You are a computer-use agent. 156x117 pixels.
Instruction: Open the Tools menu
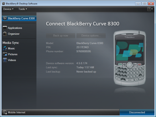[x=23, y=9]
